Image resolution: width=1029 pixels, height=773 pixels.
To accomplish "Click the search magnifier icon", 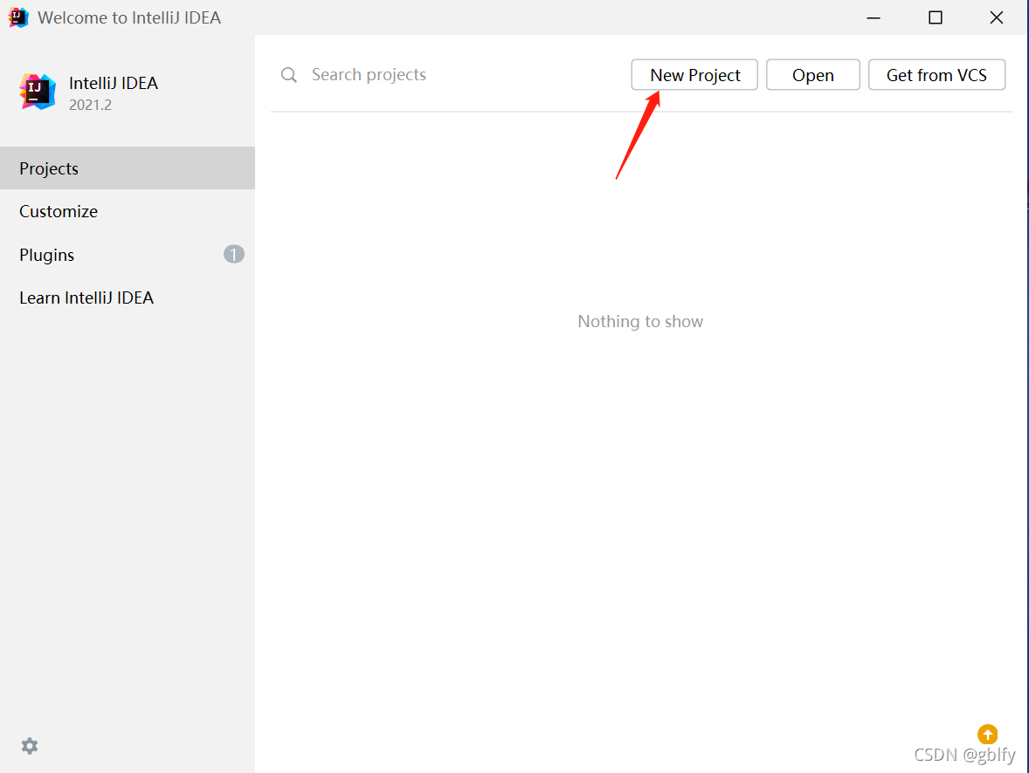I will [x=289, y=75].
